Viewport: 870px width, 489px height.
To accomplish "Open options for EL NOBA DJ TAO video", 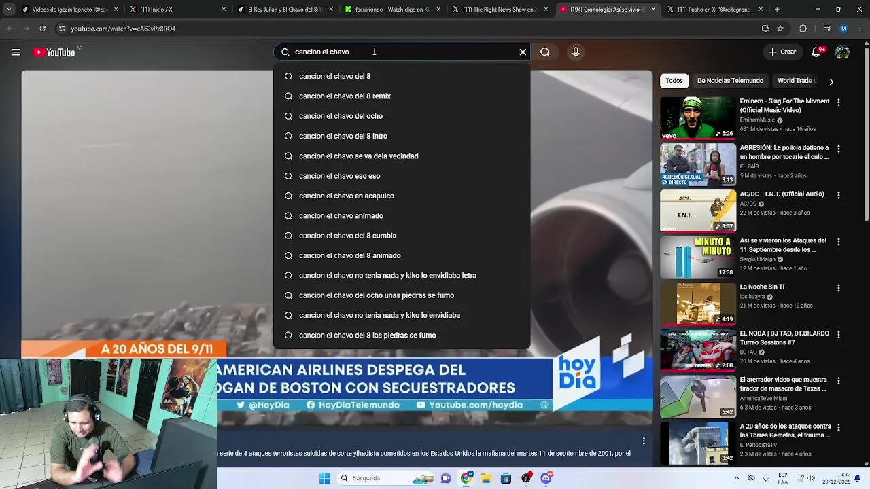I will [838, 335].
